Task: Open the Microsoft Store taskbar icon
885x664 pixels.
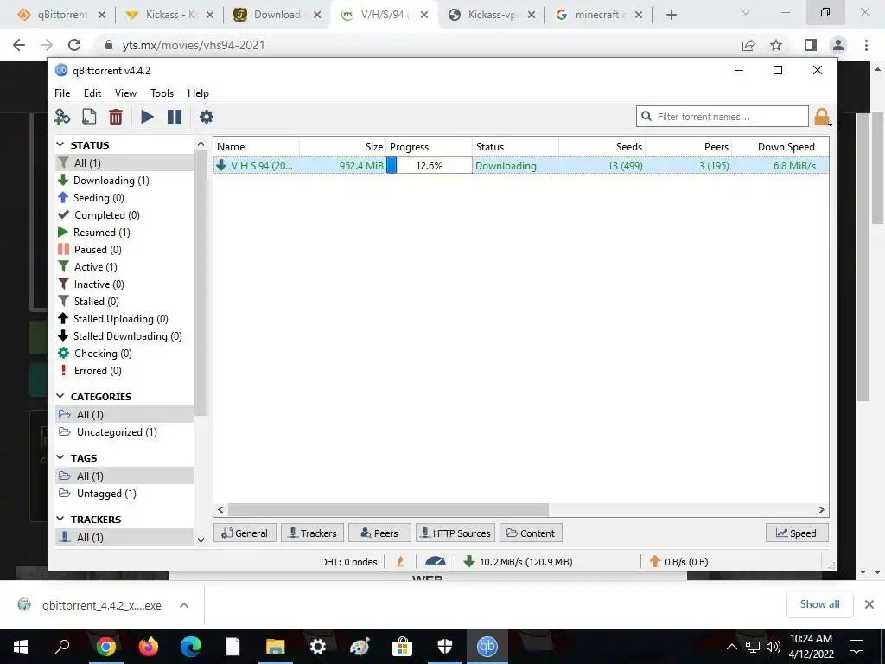Action: [x=403, y=647]
